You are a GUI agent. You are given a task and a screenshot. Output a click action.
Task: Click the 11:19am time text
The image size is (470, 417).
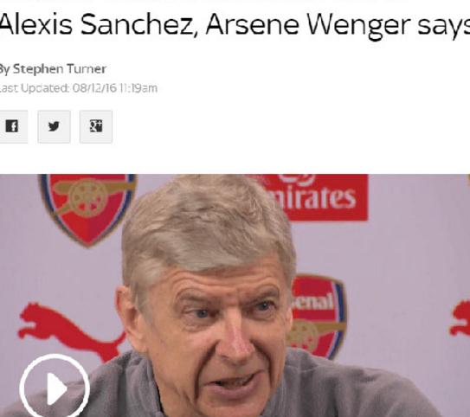[x=138, y=88]
